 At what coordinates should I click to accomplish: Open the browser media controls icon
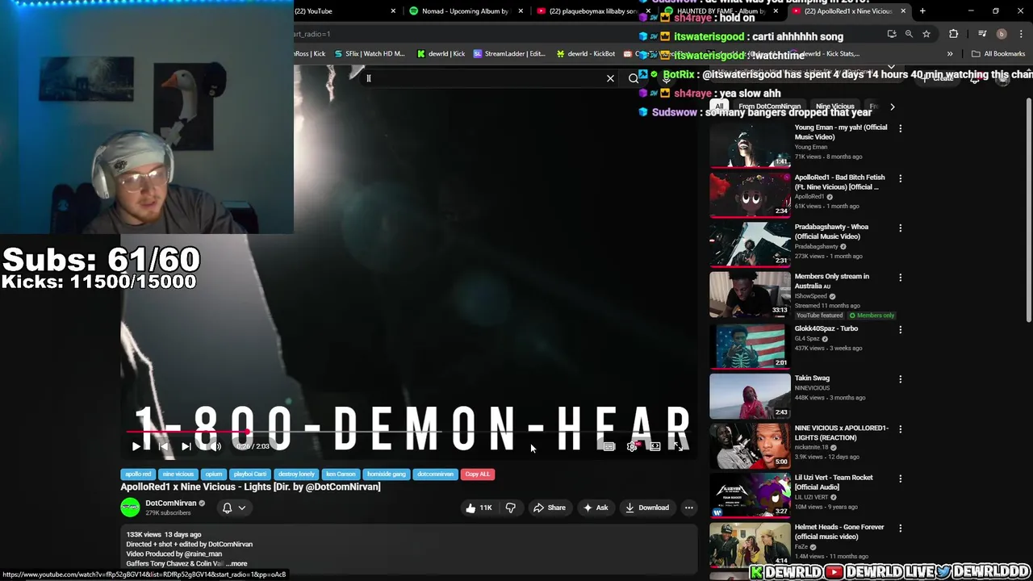coord(982,34)
